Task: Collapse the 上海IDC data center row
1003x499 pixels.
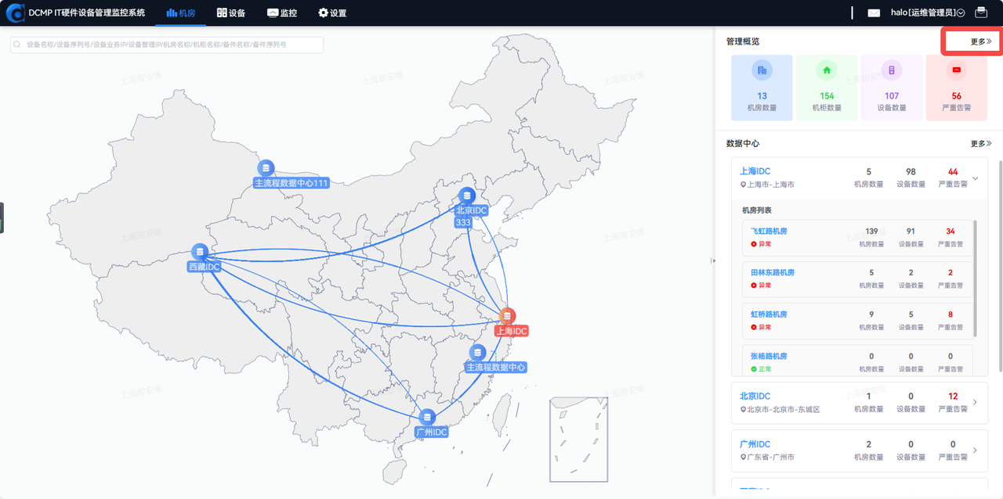Action: coord(976,178)
